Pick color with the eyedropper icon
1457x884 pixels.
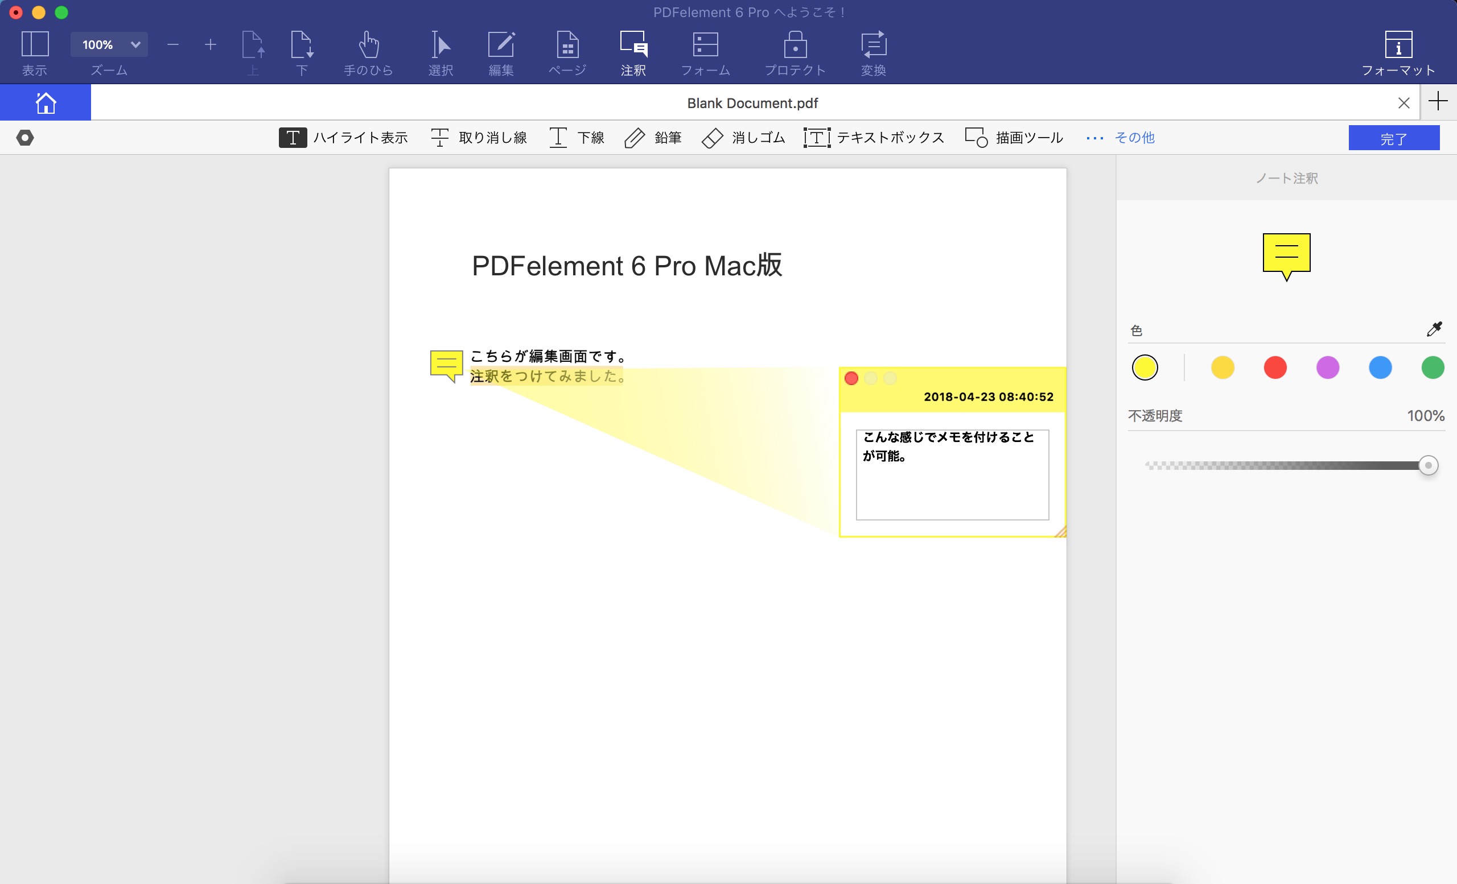point(1435,329)
